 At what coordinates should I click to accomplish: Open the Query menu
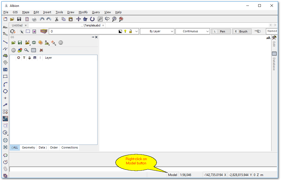point(96,12)
